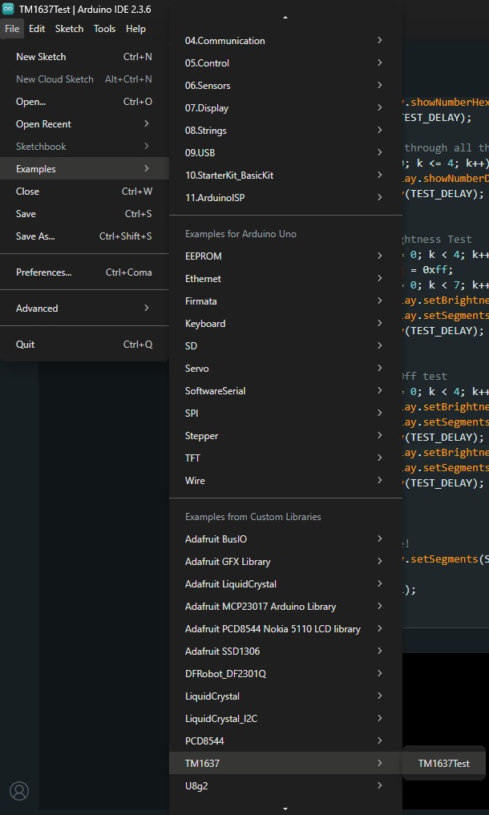Open the TM1637Test example sketch
The image size is (489, 815).
coord(443,764)
